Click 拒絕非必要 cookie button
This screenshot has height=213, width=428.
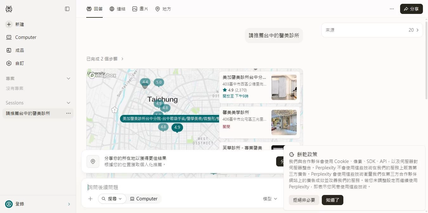(304, 200)
